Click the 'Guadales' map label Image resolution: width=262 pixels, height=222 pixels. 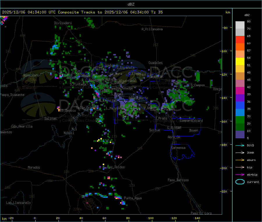pos(155,63)
